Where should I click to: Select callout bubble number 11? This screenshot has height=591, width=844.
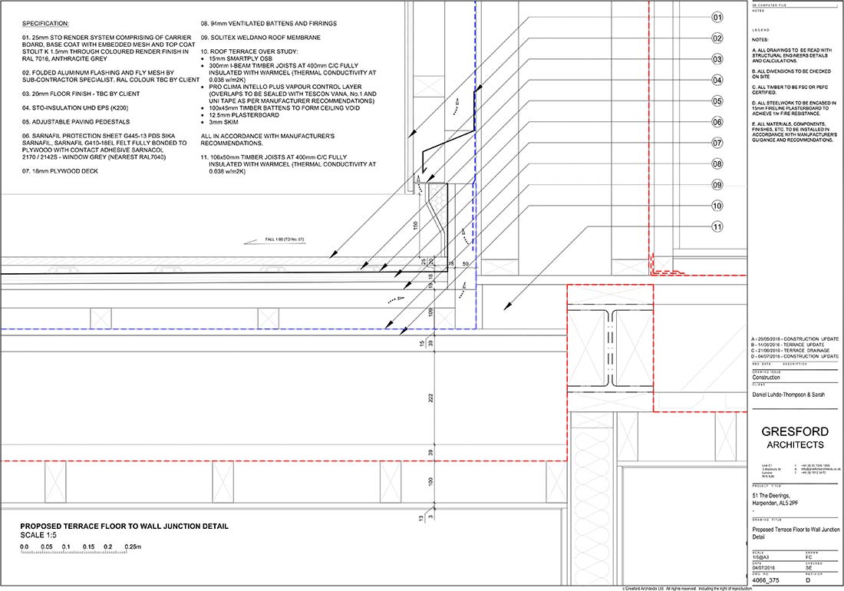(x=717, y=226)
